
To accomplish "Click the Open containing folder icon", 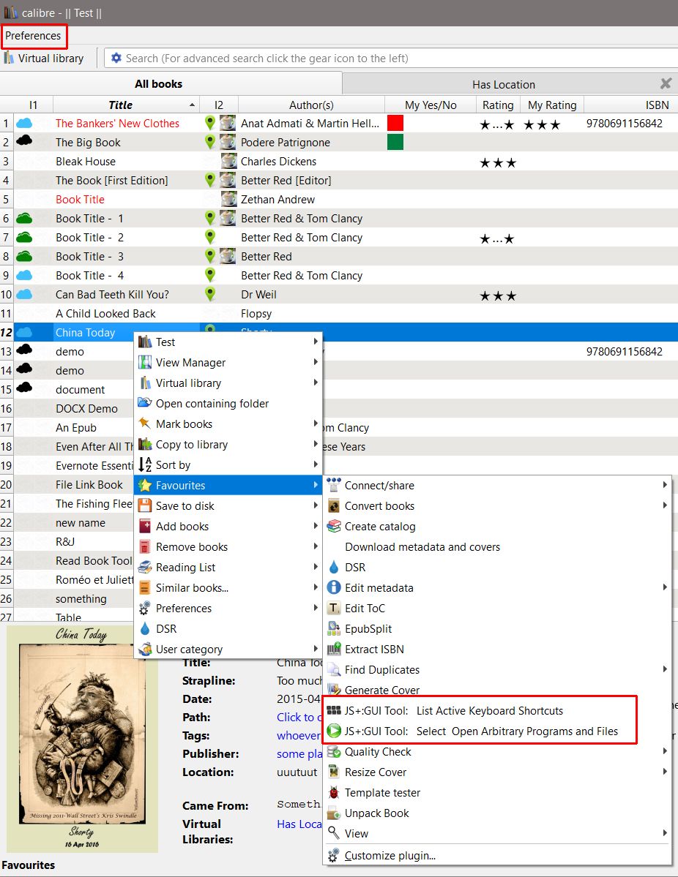I will click(145, 403).
